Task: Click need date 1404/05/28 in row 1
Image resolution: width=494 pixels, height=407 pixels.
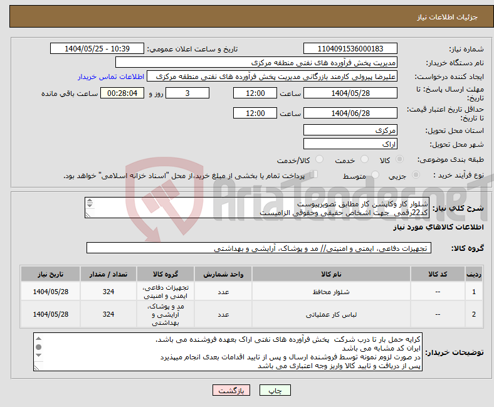Action: click(x=50, y=292)
